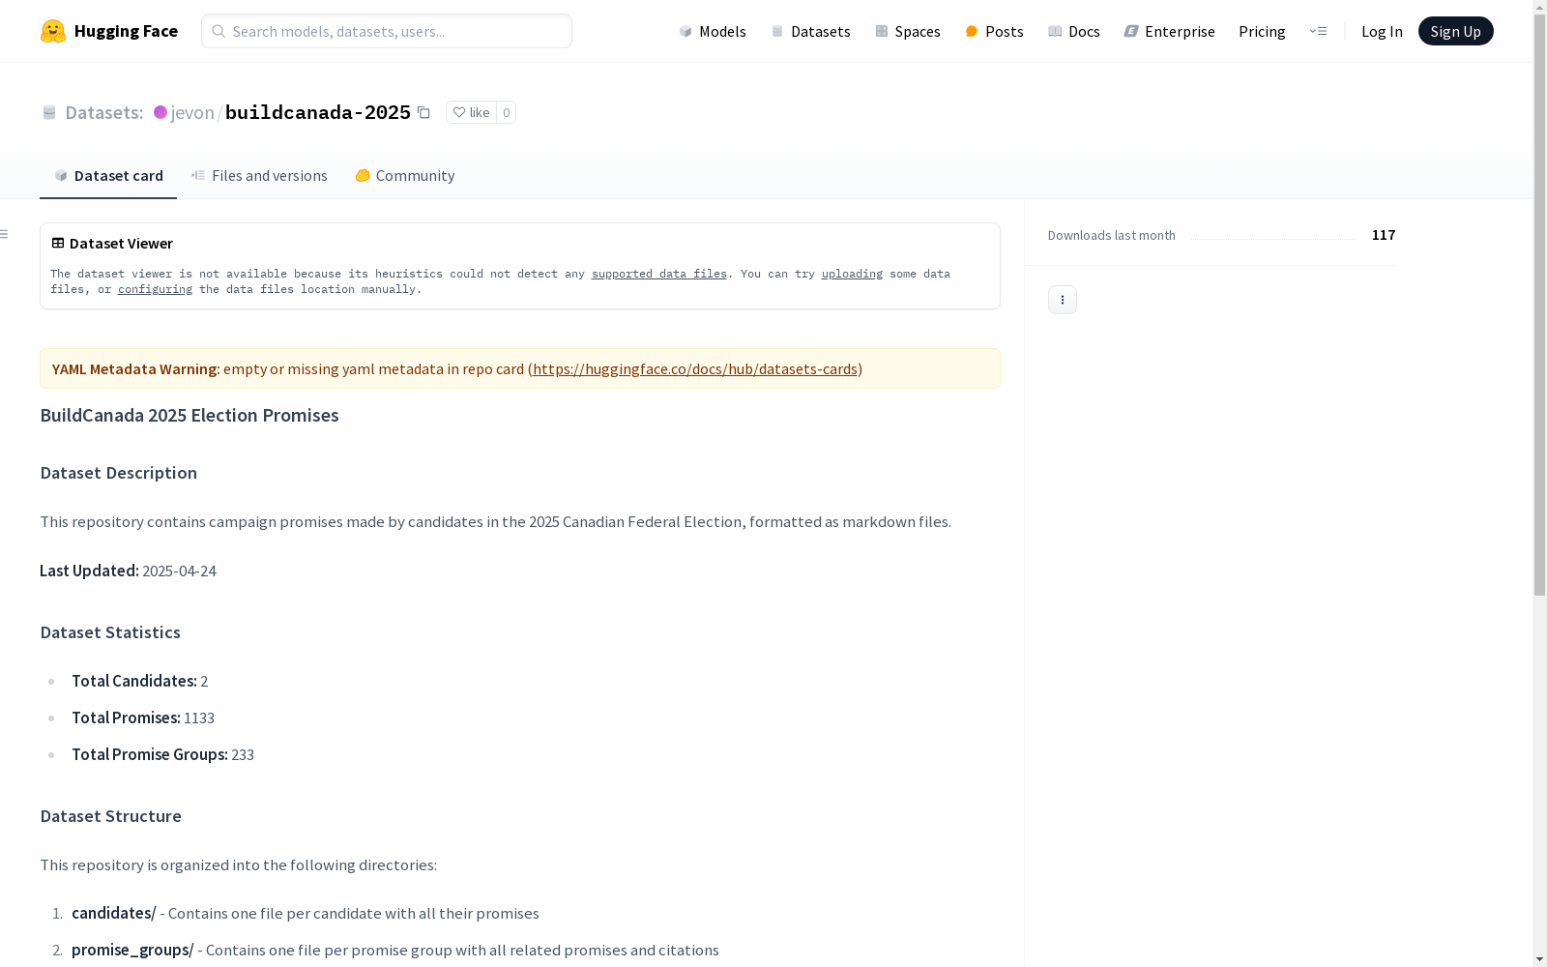
Task: Click the Datasets: breadcrumb label
Action: click(x=104, y=112)
